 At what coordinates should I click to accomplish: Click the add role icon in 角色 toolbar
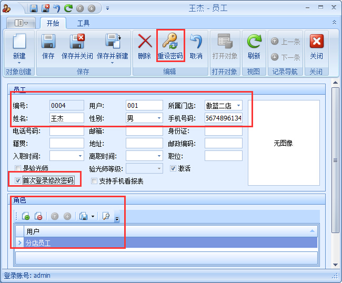26,216
